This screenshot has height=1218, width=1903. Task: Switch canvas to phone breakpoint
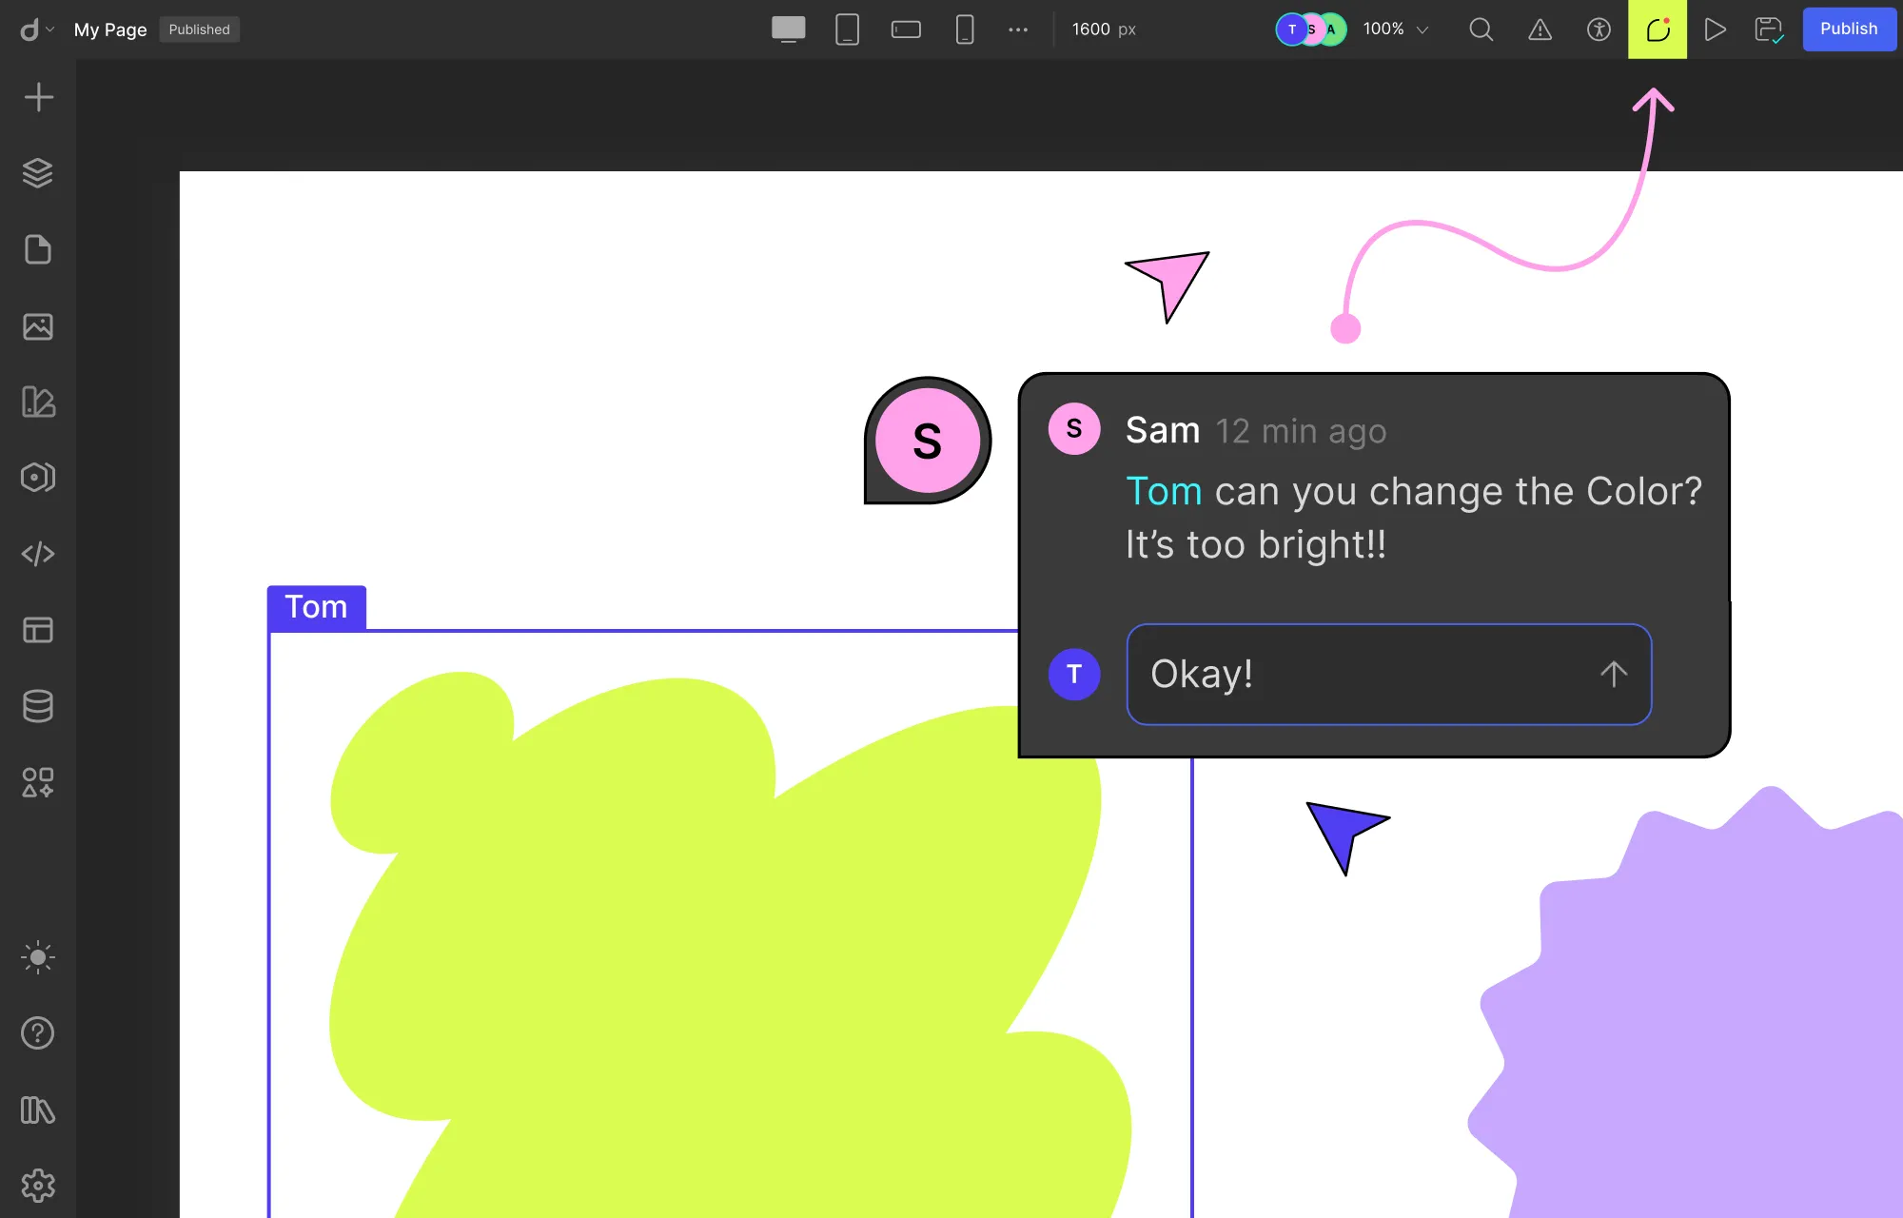pos(964,29)
